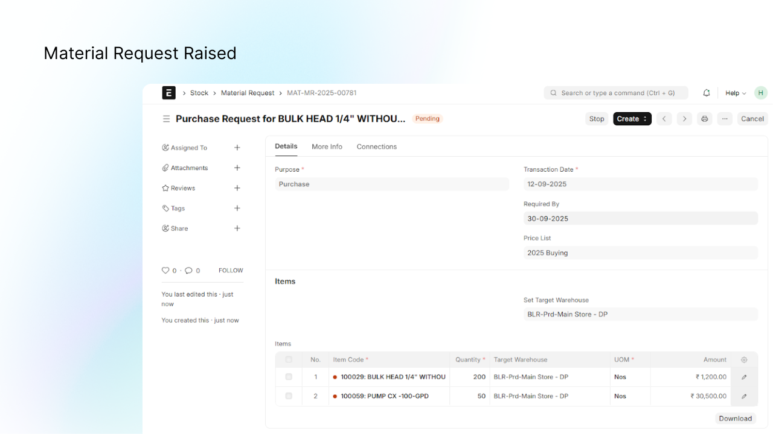Click the ERPNext home logo icon
The image size is (773, 434).
(x=168, y=93)
